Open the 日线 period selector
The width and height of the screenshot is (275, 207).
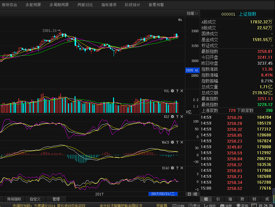[x=192, y=194]
